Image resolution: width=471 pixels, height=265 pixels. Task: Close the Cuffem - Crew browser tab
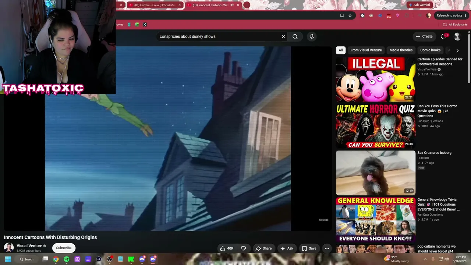coord(180,5)
